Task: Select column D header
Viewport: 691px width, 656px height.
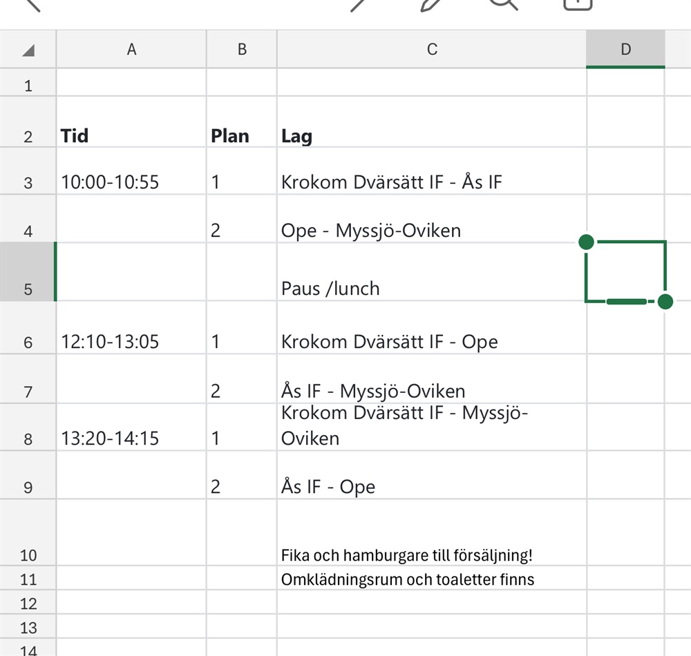Action: pyautogui.click(x=625, y=50)
